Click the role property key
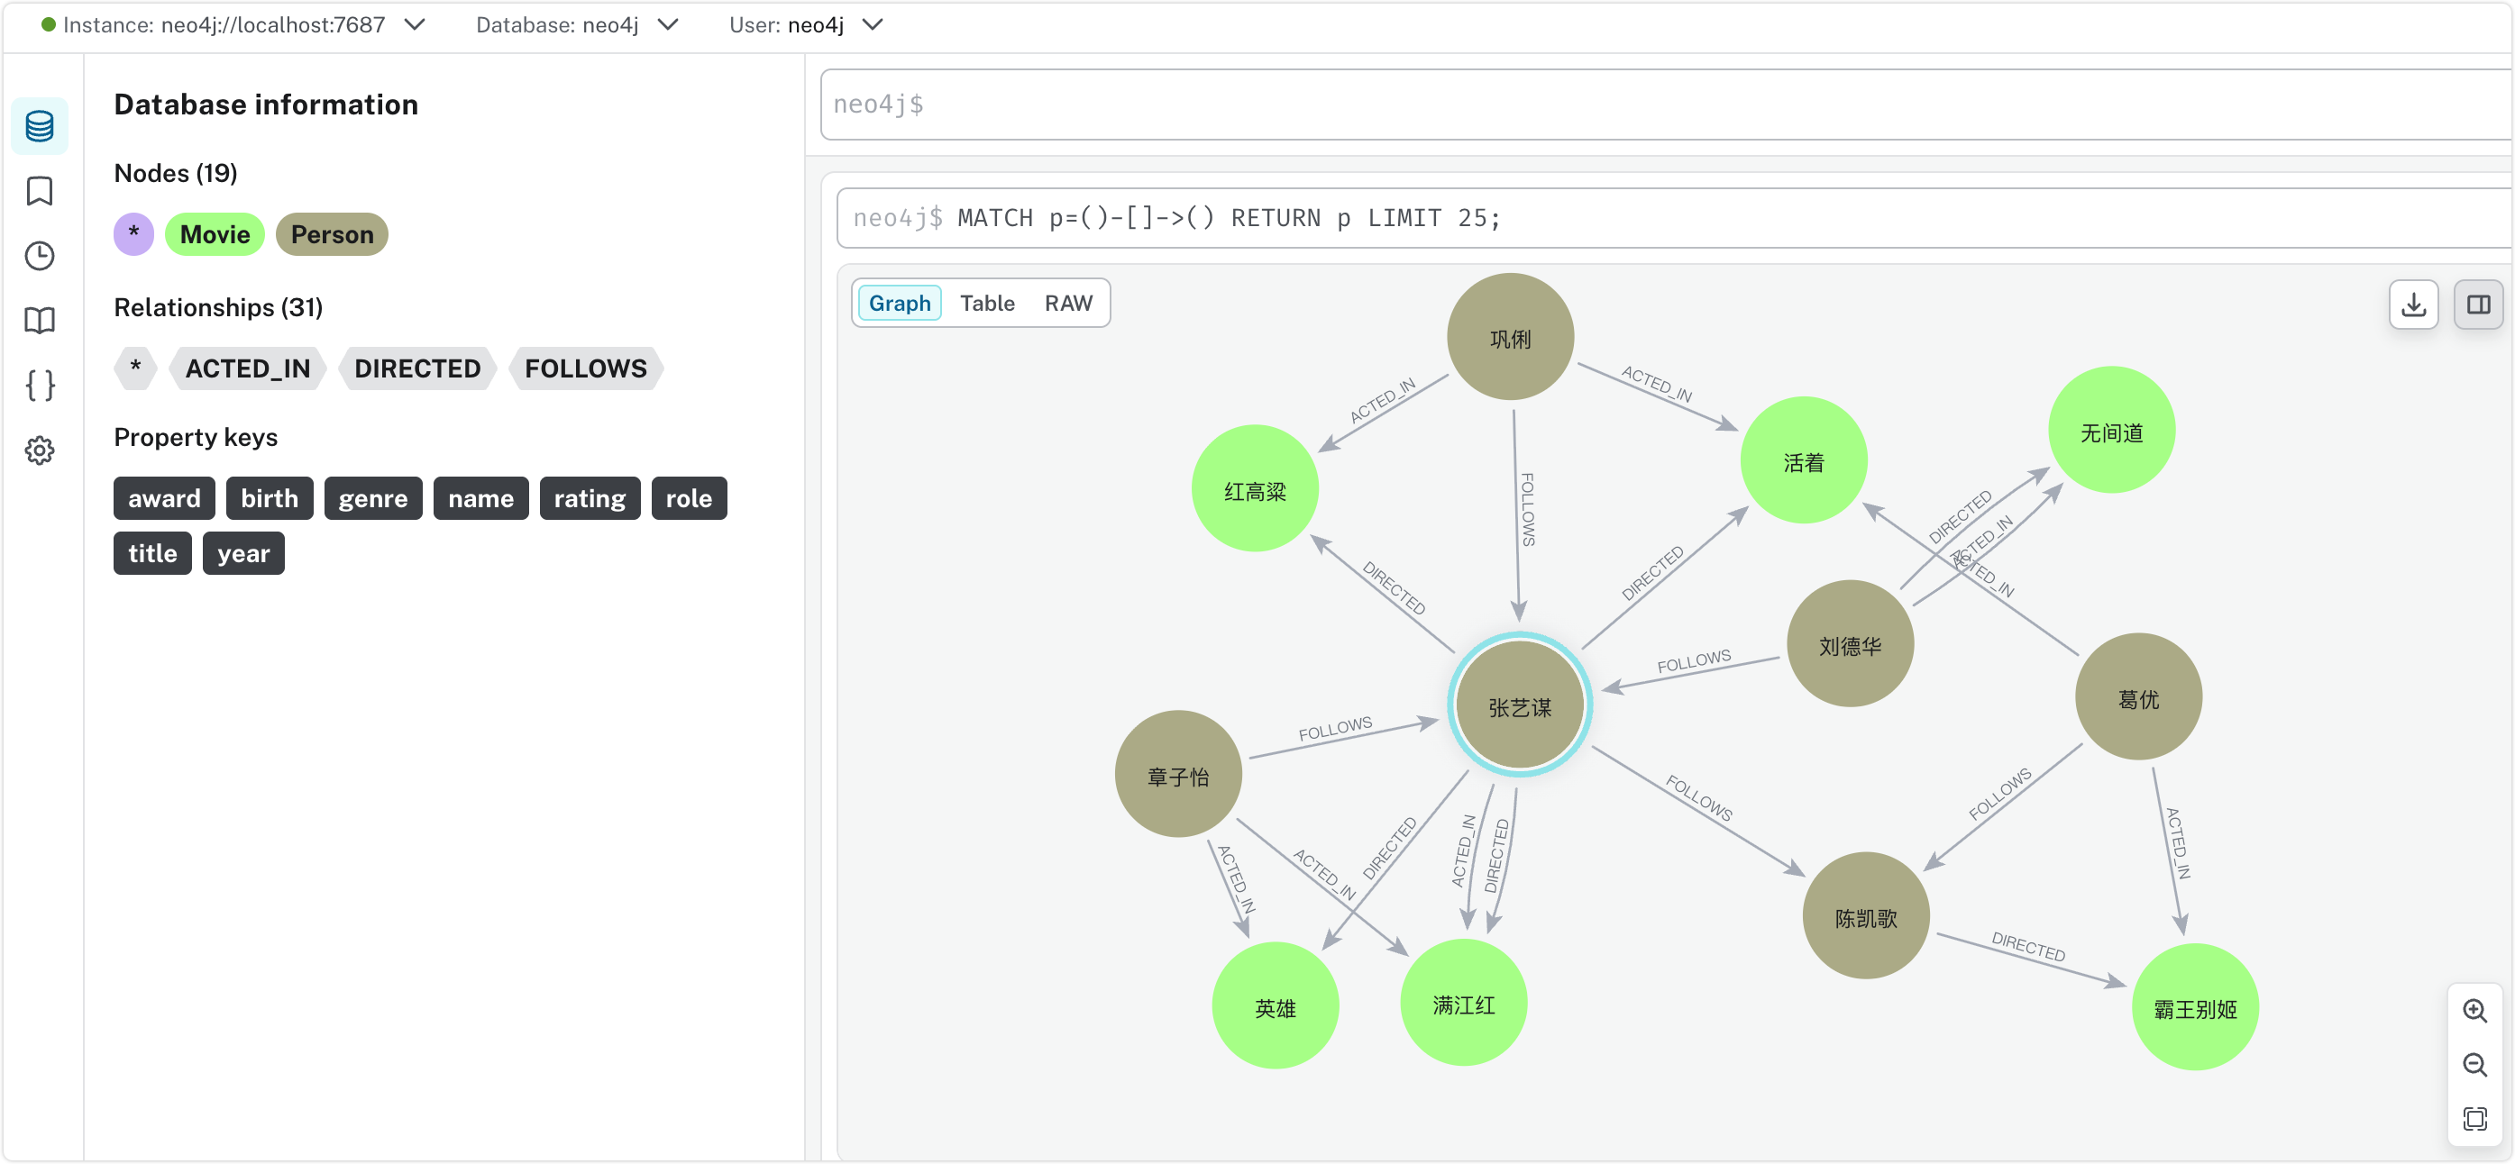Image resolution: width=2515 pixels, height=1164 pixels. 689,498
